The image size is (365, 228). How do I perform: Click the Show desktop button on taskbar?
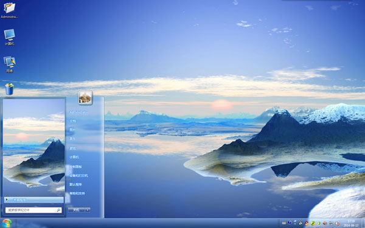tap(363, 223)
